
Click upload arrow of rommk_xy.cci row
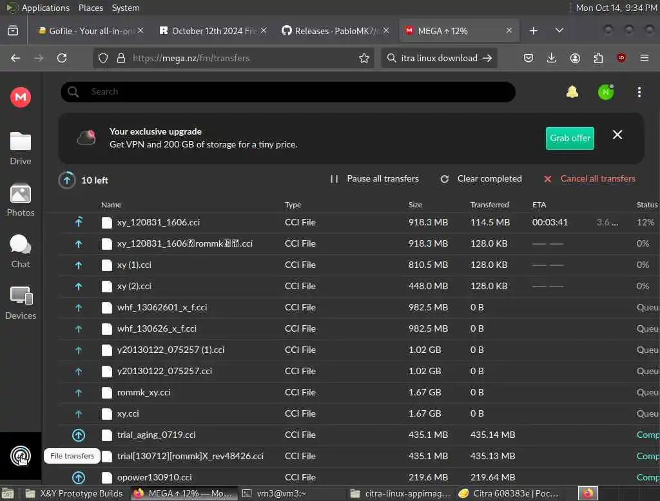pos(78,392)
